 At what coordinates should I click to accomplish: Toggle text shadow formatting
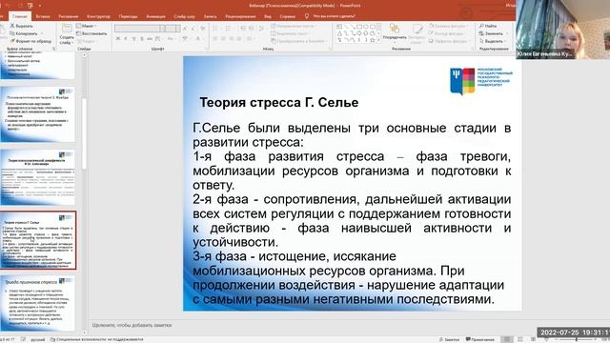click(x=142, y=39)
